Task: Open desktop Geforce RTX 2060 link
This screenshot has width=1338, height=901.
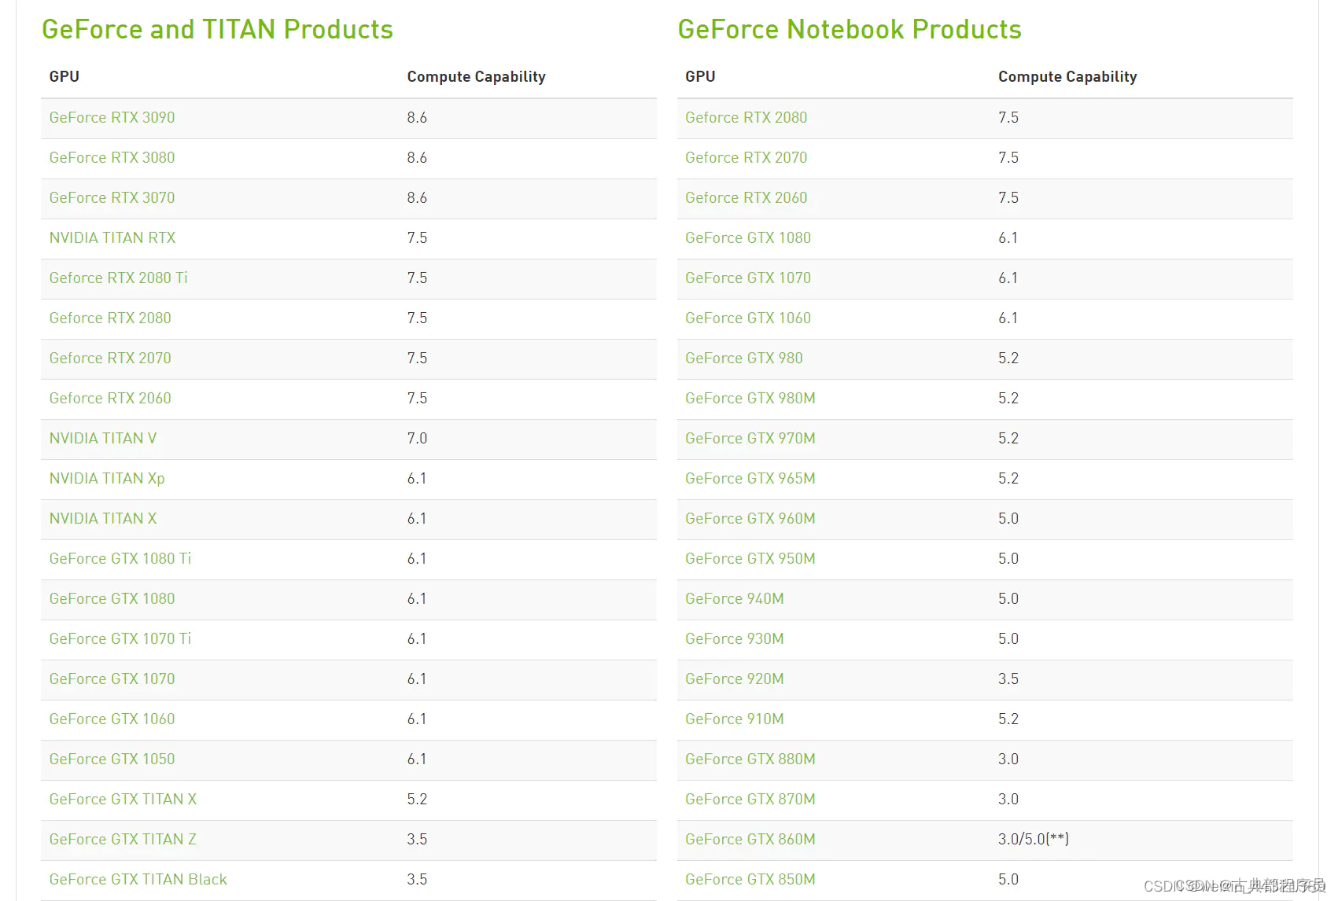Action: pyautogui.click(x=110, y=399)
